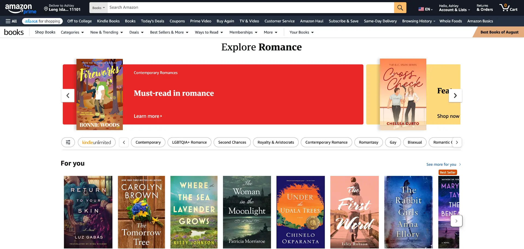Open the filter options icon

(x=68, y=142)
